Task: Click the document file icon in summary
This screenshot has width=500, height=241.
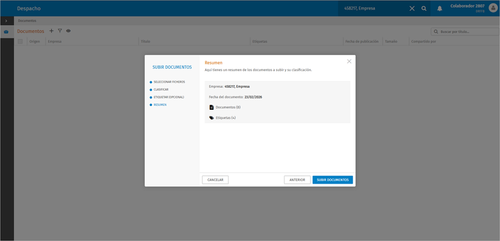Action: coord(211,107)
